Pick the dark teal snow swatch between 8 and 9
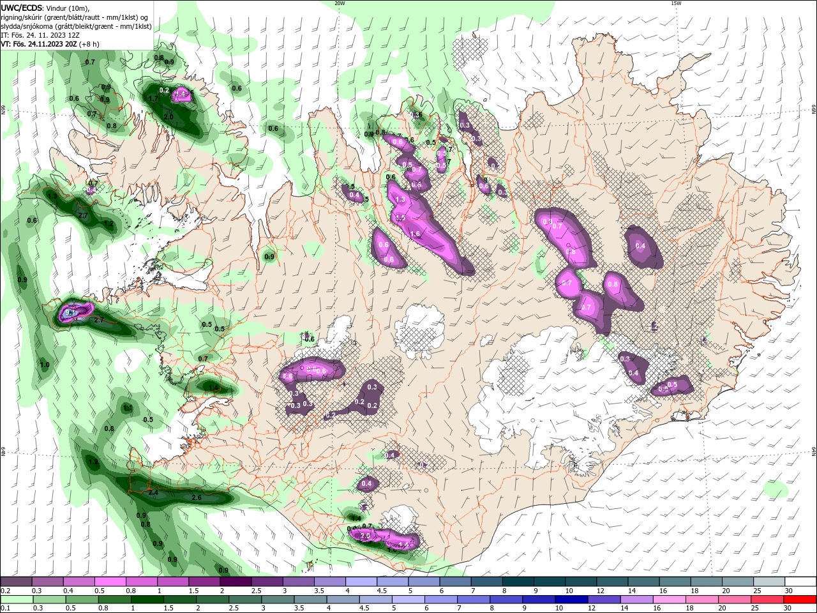The height and width of the screenshot is (613, 817). [518, 582]
